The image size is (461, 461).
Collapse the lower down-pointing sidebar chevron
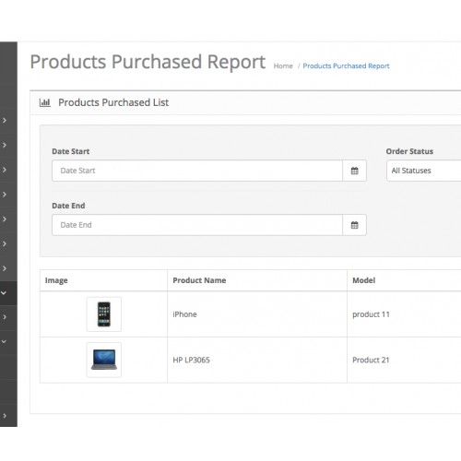4,341
